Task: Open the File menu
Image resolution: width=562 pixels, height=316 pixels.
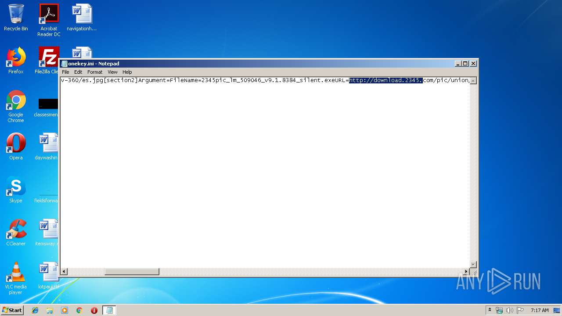Action: [x=65, y=72]
